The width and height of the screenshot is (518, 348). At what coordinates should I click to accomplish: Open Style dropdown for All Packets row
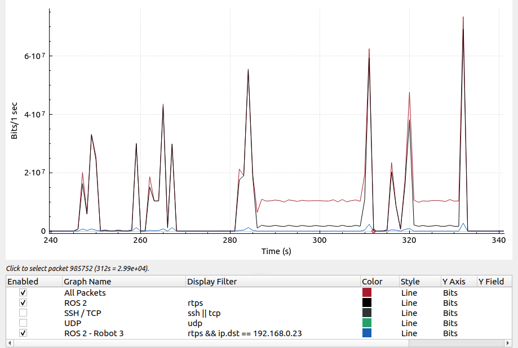pyautogui.click(x=410, y=293)
